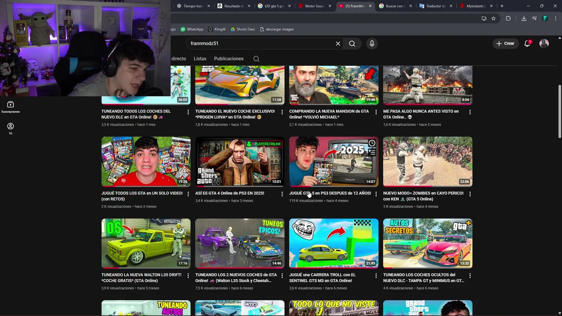Open title ME PASA ALGO NUNCA ANTES VISTO

421,114
